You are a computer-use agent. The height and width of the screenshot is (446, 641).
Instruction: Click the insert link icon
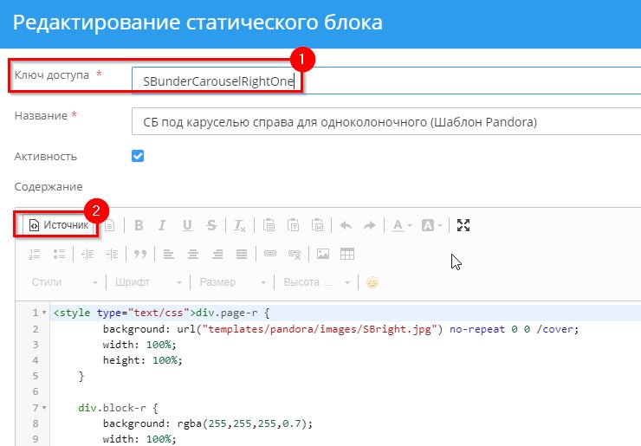point(270,254)
